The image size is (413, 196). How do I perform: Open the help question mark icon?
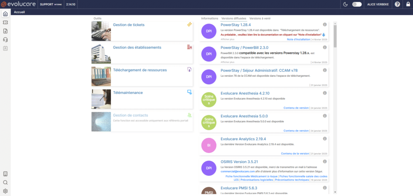point(397,4)
